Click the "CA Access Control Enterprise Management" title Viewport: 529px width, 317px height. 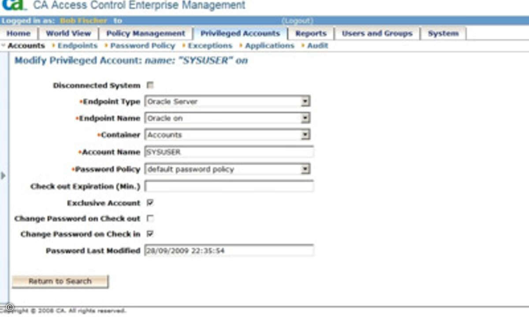point(139,5)
